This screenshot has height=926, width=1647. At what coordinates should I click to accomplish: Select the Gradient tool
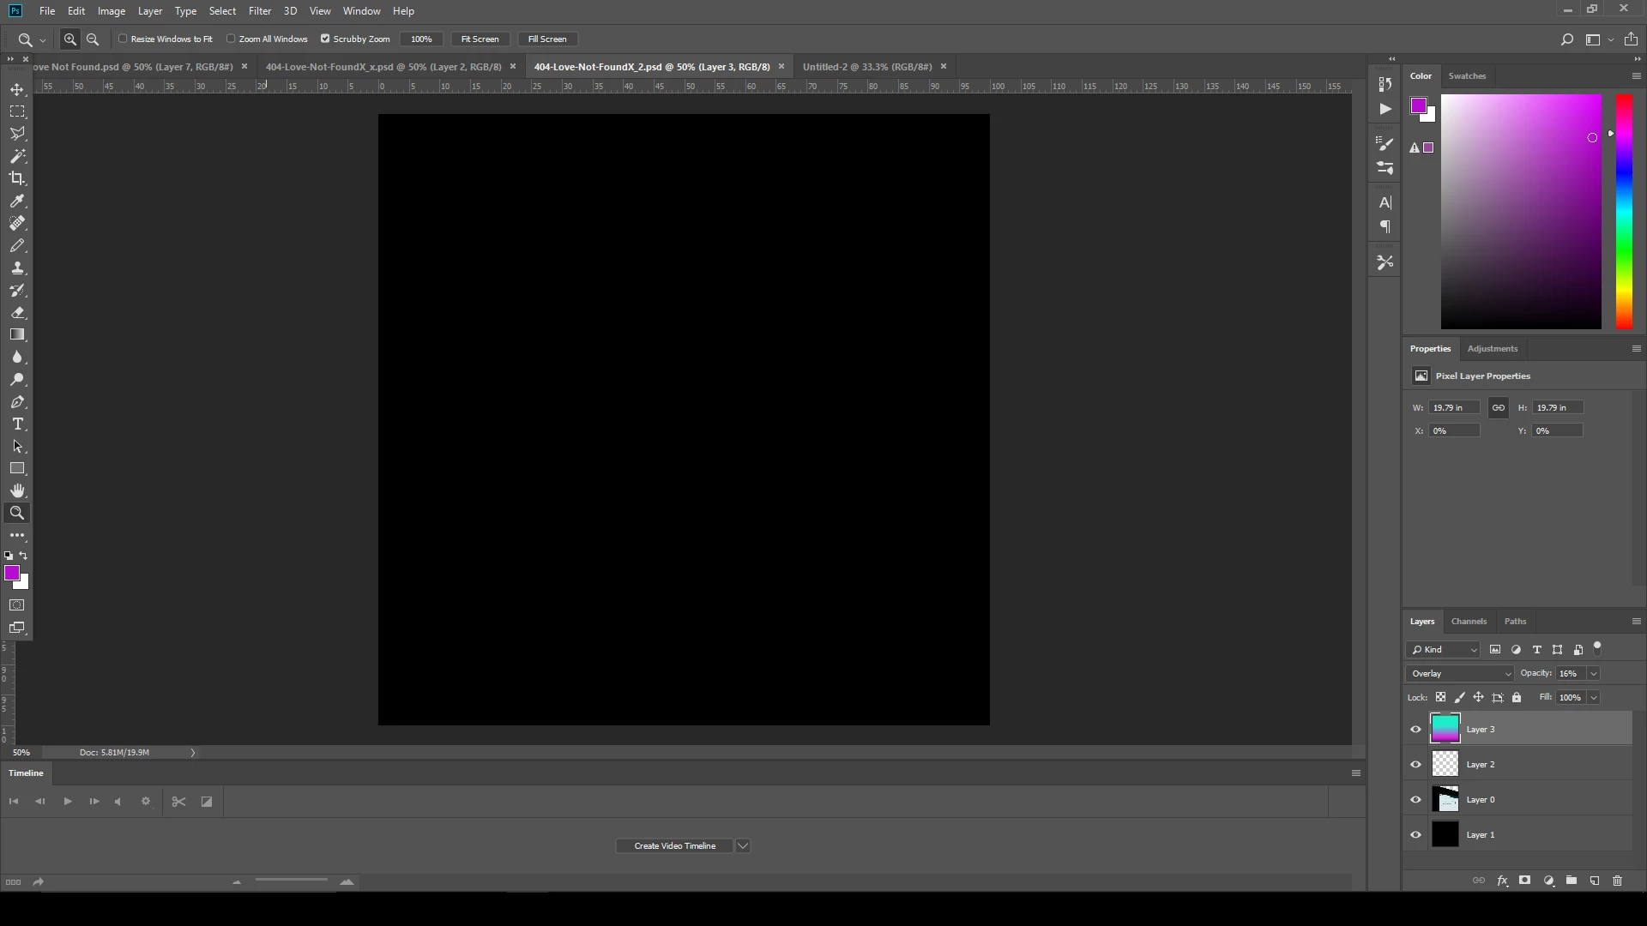(17, 334)
